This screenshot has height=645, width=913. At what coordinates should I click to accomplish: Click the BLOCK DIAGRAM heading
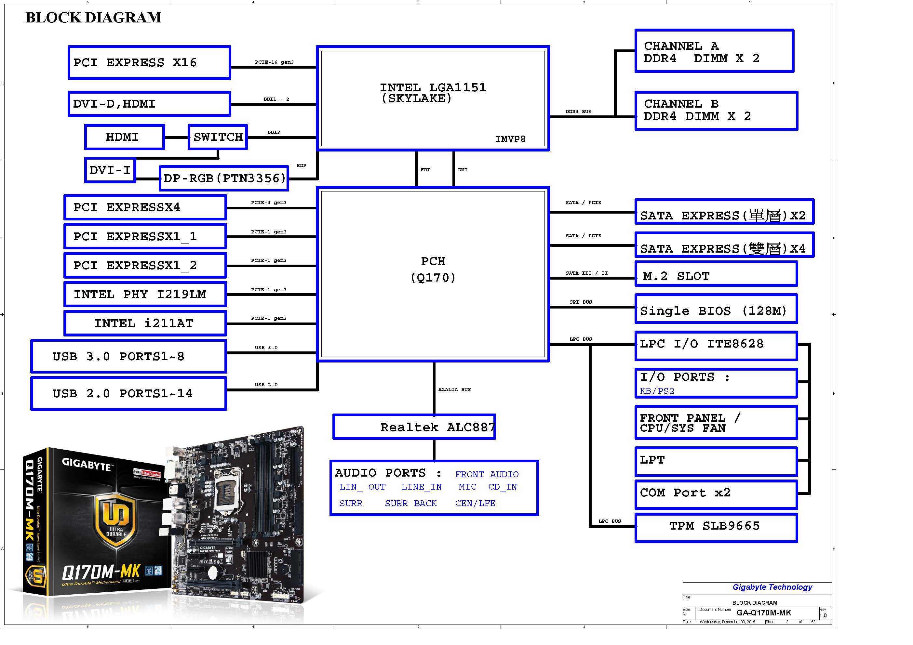(x=93, y=18)
